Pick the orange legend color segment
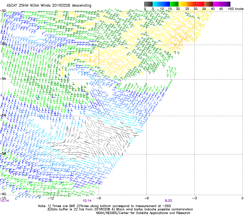Screen dimensions: 245x215 pyautogui.click(x=191, y=4)
